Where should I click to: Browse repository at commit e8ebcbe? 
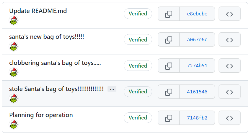coord(230,14)
